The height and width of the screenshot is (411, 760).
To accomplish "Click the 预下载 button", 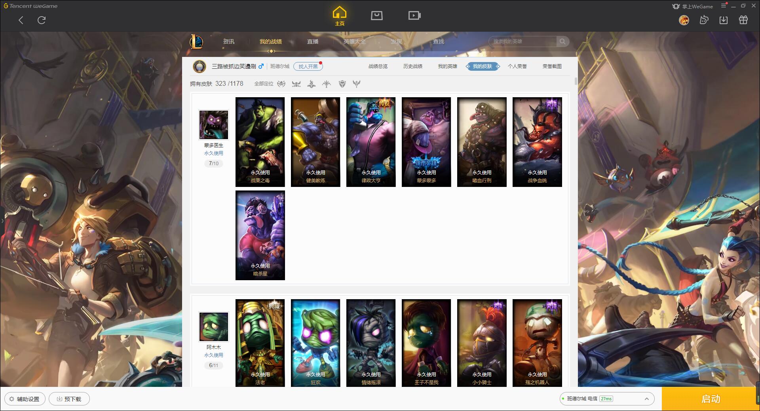I will coord(69,399).
